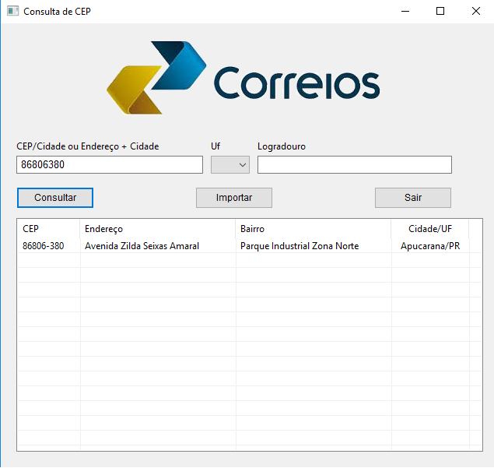
Task: Minimize the Consulta de CEP window
Action: (x=405, y=12)
